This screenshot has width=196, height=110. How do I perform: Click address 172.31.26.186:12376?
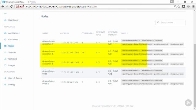(x=70, y=72)
